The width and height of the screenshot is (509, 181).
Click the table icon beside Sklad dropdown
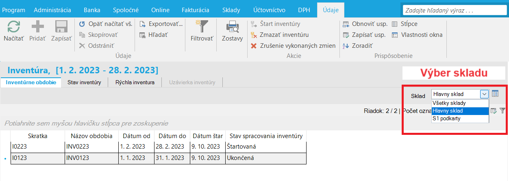(495, 94)
